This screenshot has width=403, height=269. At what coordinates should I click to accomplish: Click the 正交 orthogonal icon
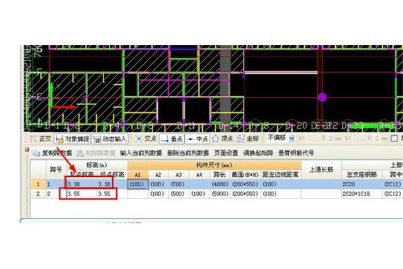coord(34,139)
